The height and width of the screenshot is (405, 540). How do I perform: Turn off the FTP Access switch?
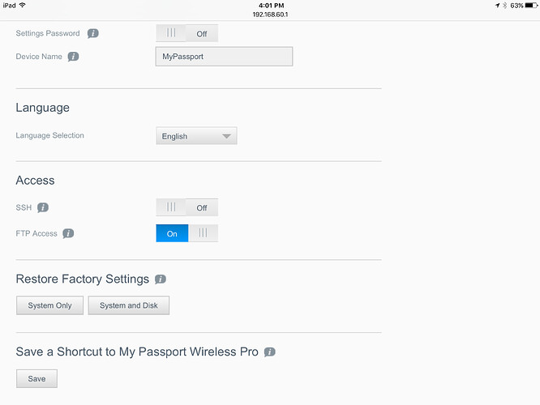coord(186,233)
